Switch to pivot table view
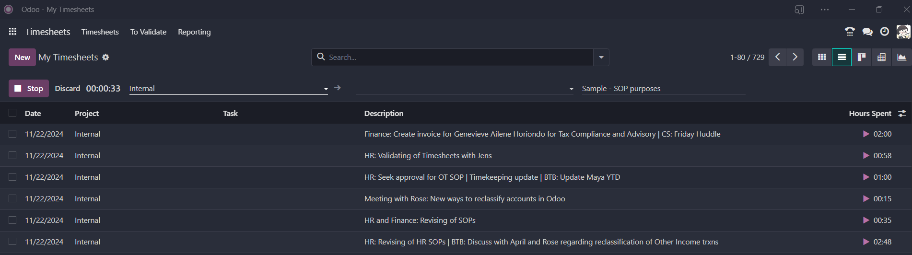Viewport: 912px width, 255px height. tap(881, 57)
